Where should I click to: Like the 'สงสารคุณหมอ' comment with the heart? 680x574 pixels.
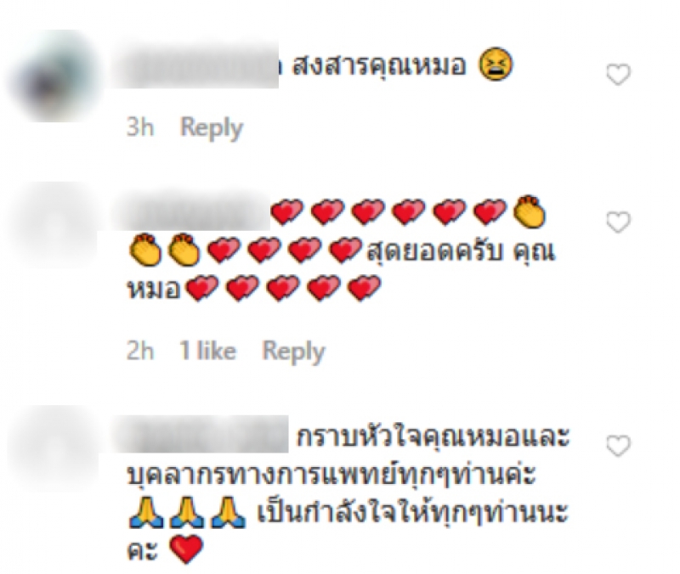[x=618, y=75]
